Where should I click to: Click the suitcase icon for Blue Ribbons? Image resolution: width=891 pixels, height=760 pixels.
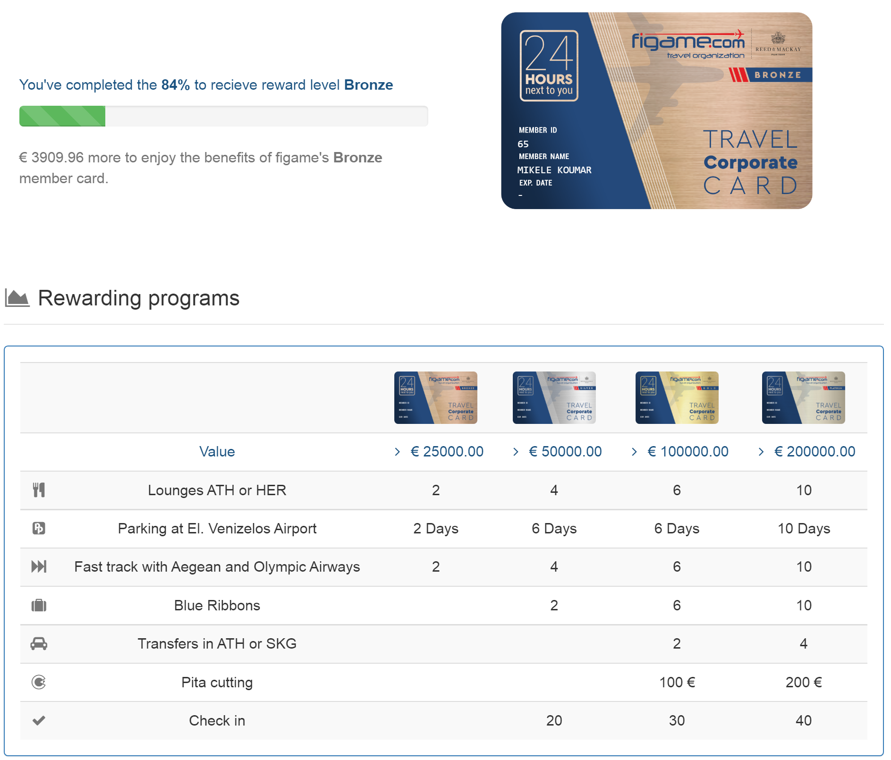[x=39, y=605]
